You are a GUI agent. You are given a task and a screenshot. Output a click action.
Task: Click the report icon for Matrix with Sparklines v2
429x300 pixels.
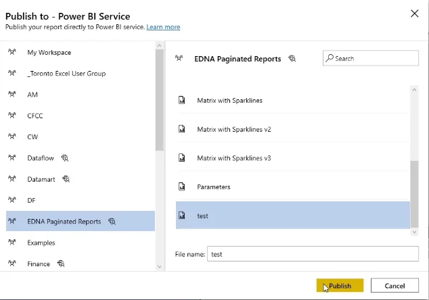[x=182, y=128]
